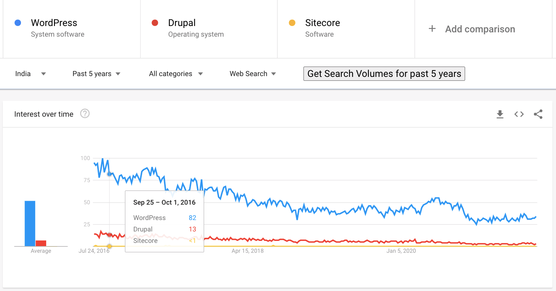Expand the Past 5 years dropdown
This screenshot has width=556, height=291.
pyautogui.click(x=96, y=74)
